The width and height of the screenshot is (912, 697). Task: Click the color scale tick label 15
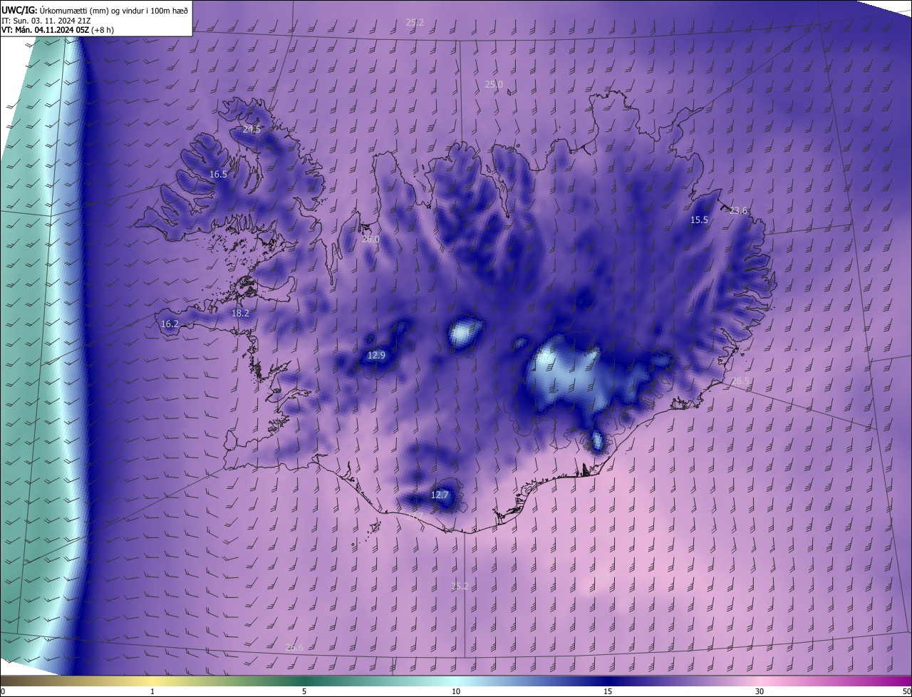pyautogui.click(x=608, y=691)
